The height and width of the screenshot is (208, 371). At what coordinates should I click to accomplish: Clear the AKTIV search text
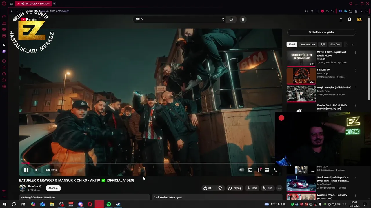pos(223,19)
